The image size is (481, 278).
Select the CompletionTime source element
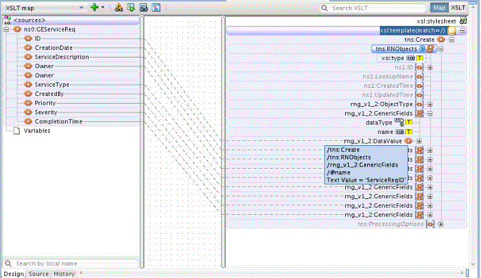click(x=58, y=121)
